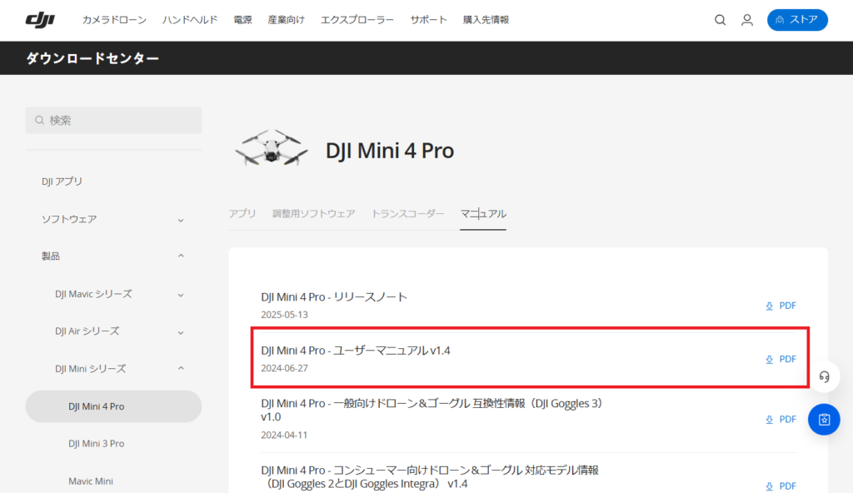The image size is (853, 493).
Task: Select DJI Mini 3 Pro in sidebar
Action: click(x=97, y=444)
